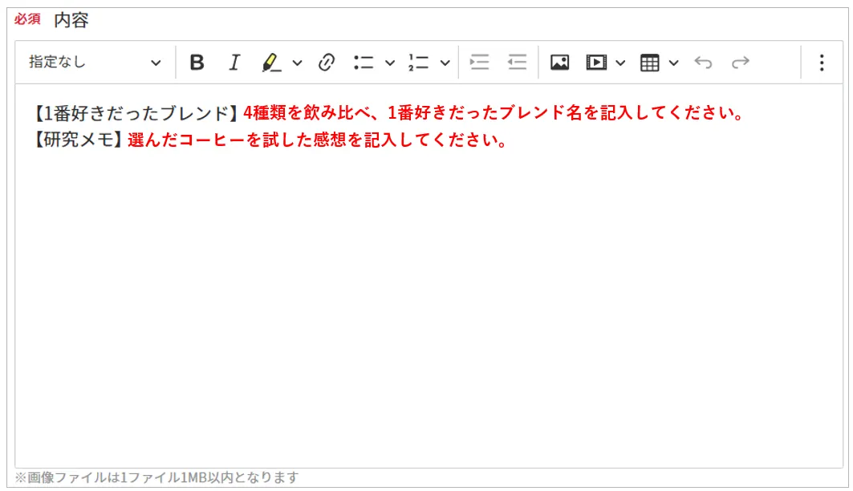Insert a numbered list
The image size is (853, 491).
pyautogui.click(x=418, y=63)
